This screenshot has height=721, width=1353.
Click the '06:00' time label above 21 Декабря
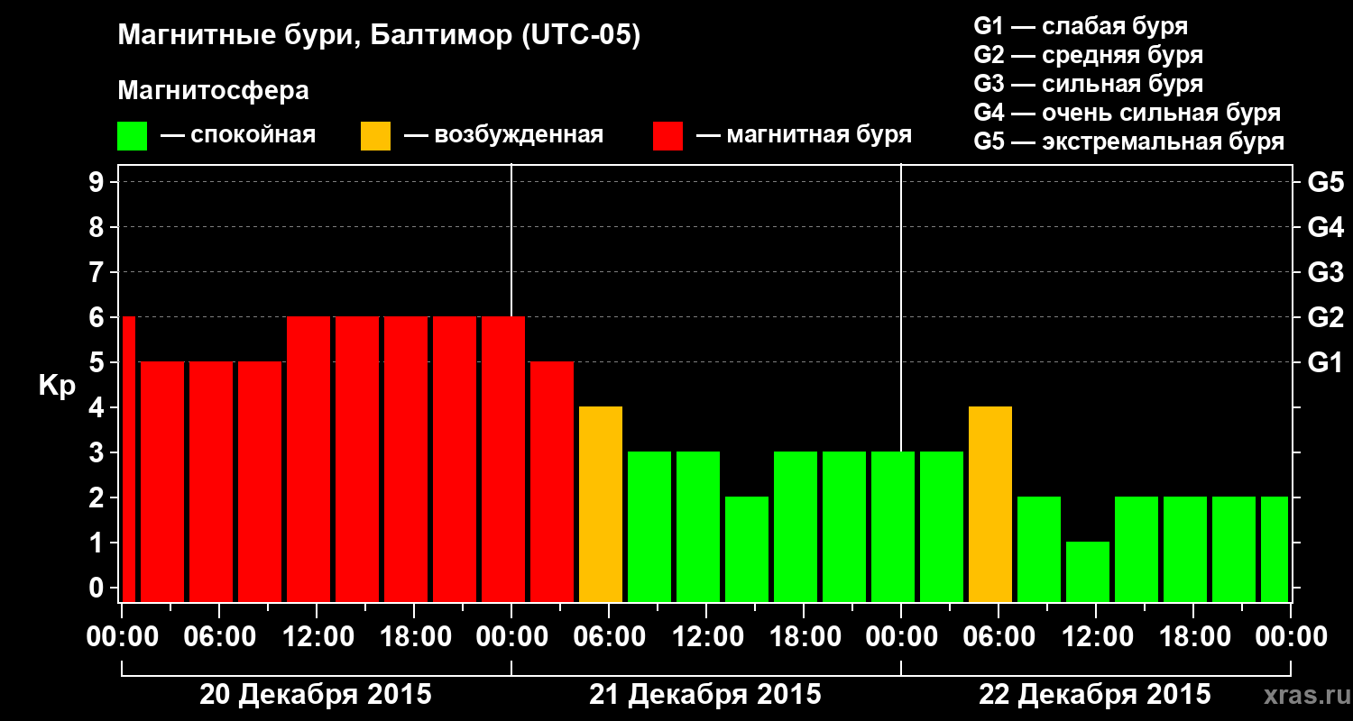click(x=608, y=636)
